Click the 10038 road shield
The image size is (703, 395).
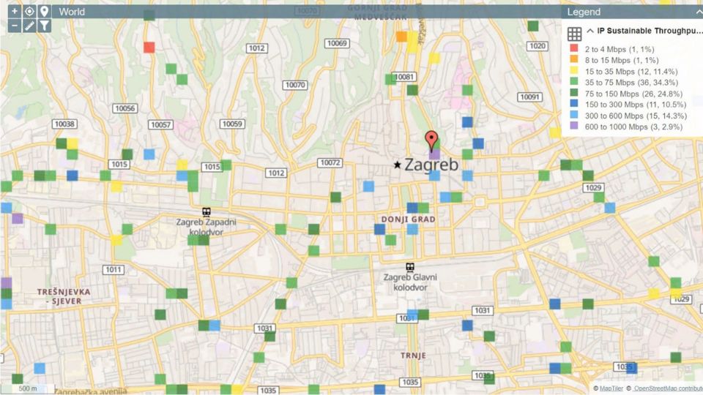tap(64, 124)
